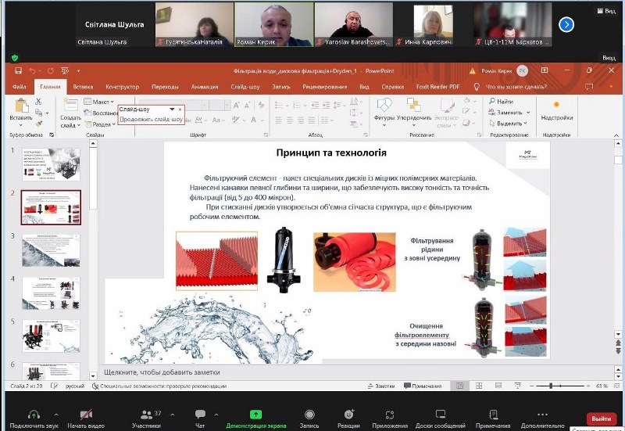Open Реакции reactions menu
Viewport: 625px width, 431px height.
348,418
